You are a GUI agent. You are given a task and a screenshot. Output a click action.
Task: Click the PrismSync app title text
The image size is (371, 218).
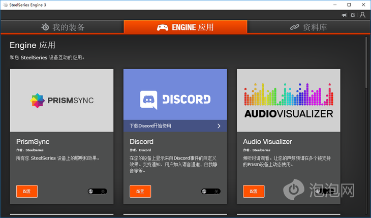click(x=33, y=142)
